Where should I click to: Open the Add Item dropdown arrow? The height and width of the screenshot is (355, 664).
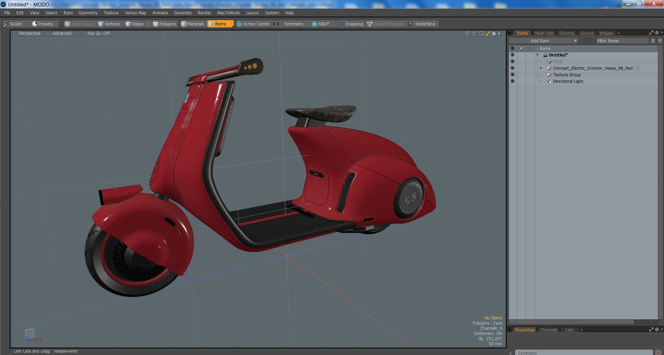click(575, 41)
